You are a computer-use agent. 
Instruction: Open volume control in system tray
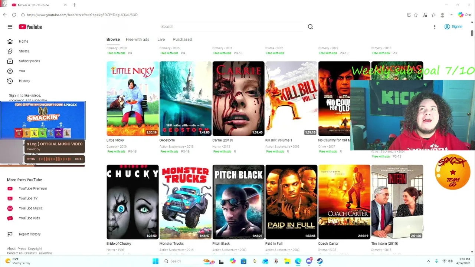(x=450, y=261)
